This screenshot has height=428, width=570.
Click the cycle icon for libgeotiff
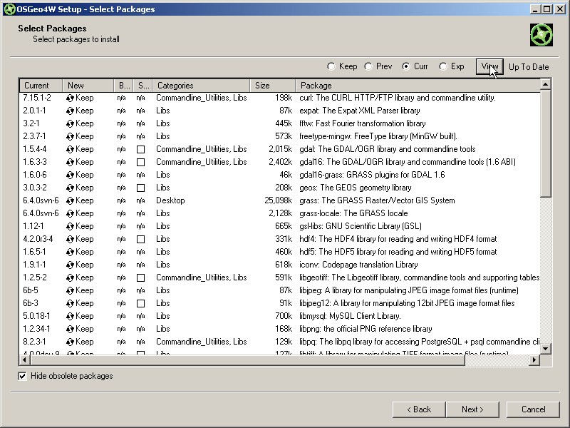point(70,277)
